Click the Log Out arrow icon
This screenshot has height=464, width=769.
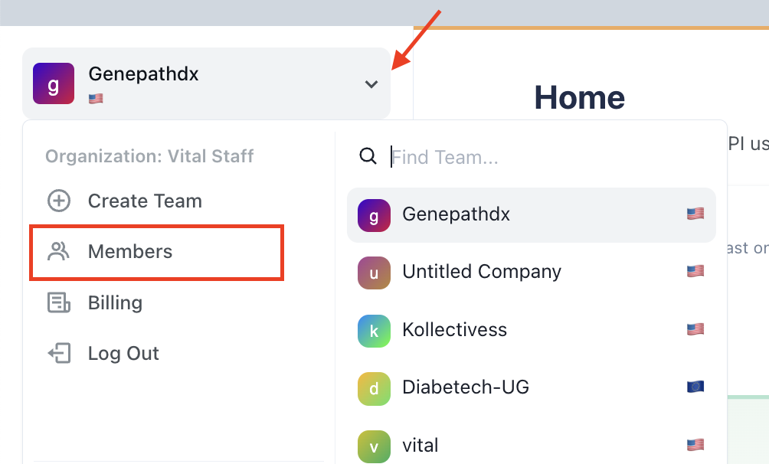pos(59,353)
